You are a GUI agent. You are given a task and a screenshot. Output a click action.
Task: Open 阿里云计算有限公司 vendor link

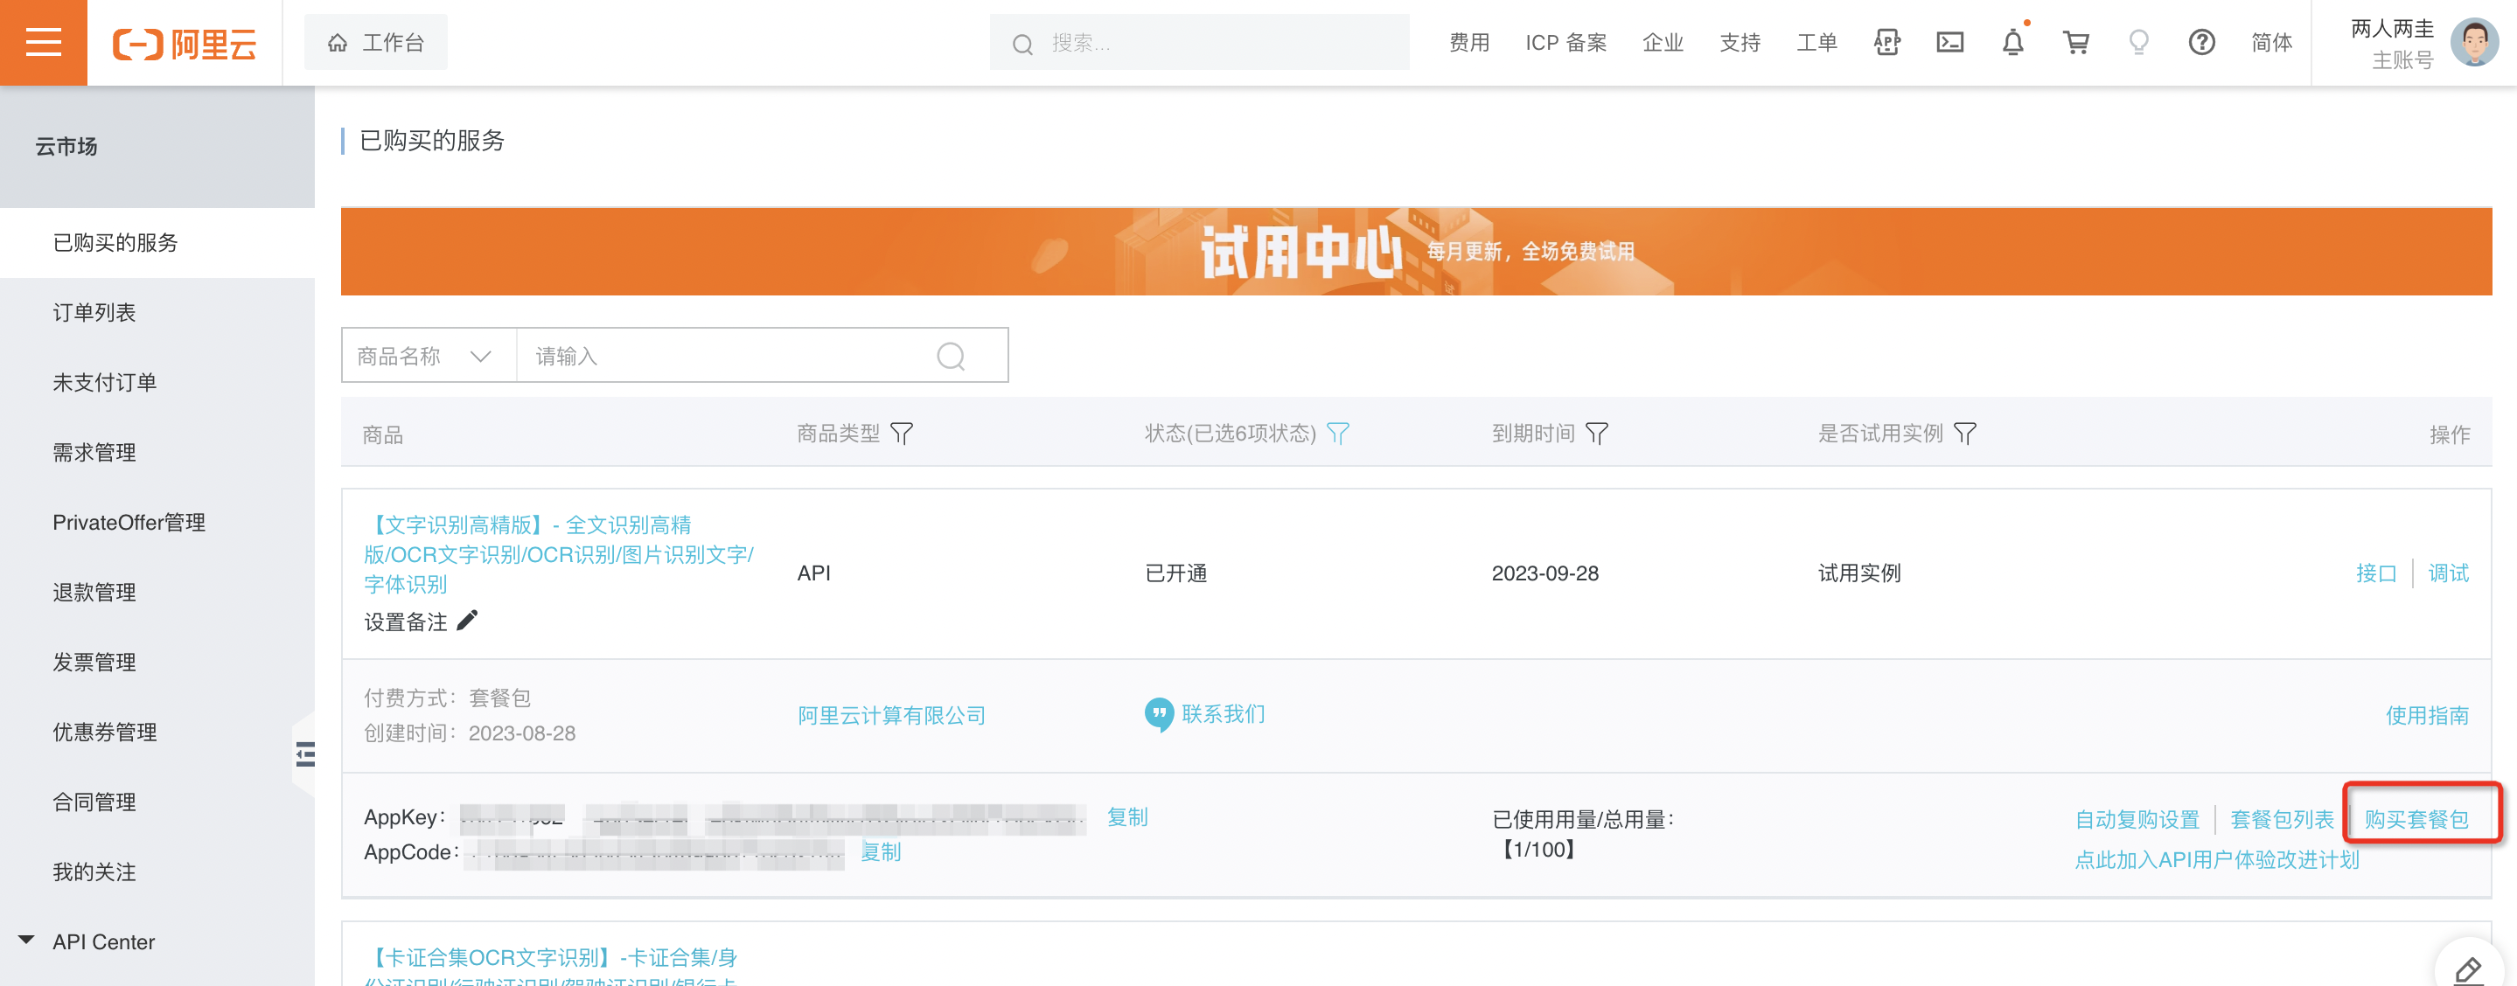[x=891, y=716]
